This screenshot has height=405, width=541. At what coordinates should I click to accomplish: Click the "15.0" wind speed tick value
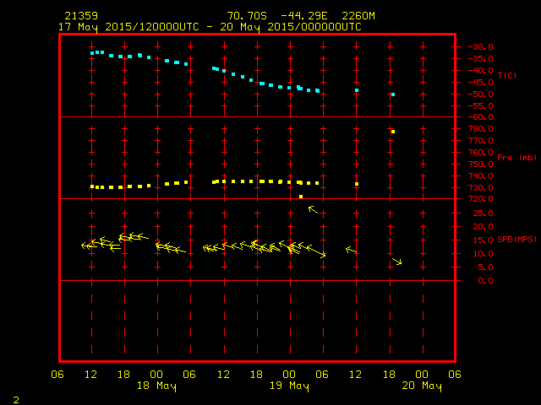[x=483, y=240]
